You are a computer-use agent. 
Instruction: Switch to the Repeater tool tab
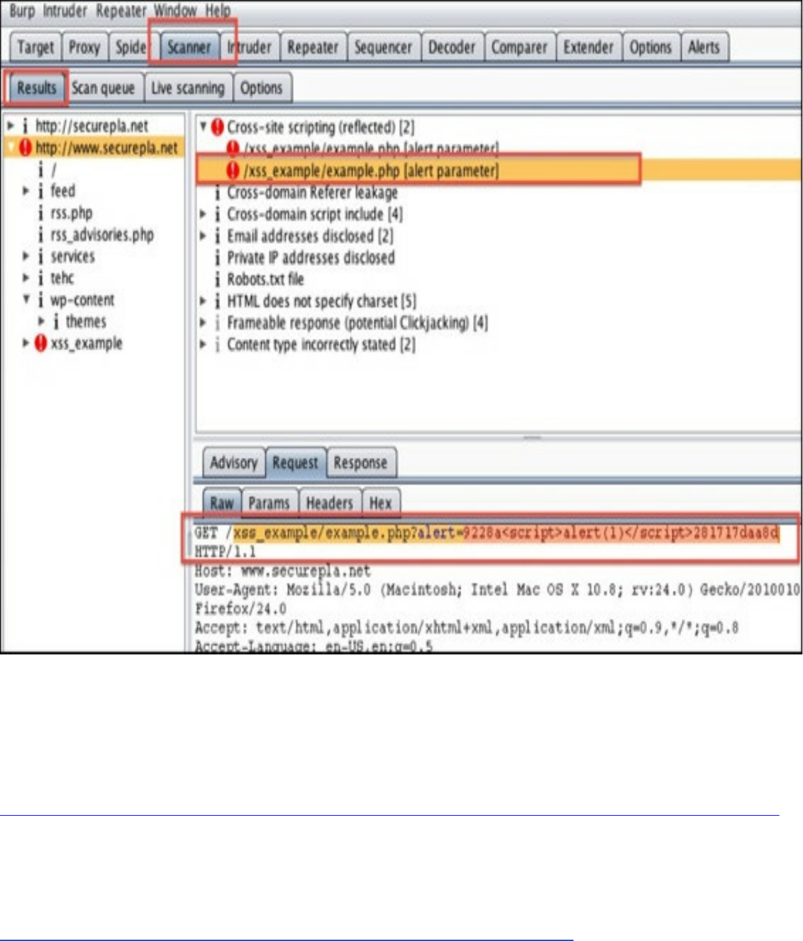313,47
